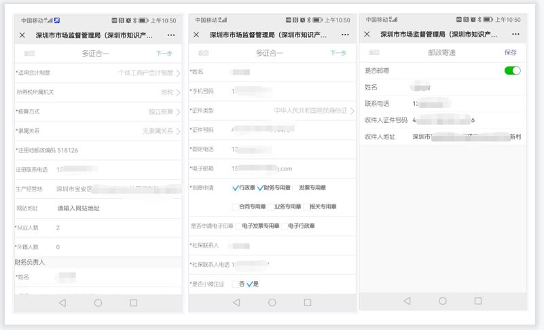
Task: Tap 下一步 on the middle phone screen
Action: [x=338, y=53]
